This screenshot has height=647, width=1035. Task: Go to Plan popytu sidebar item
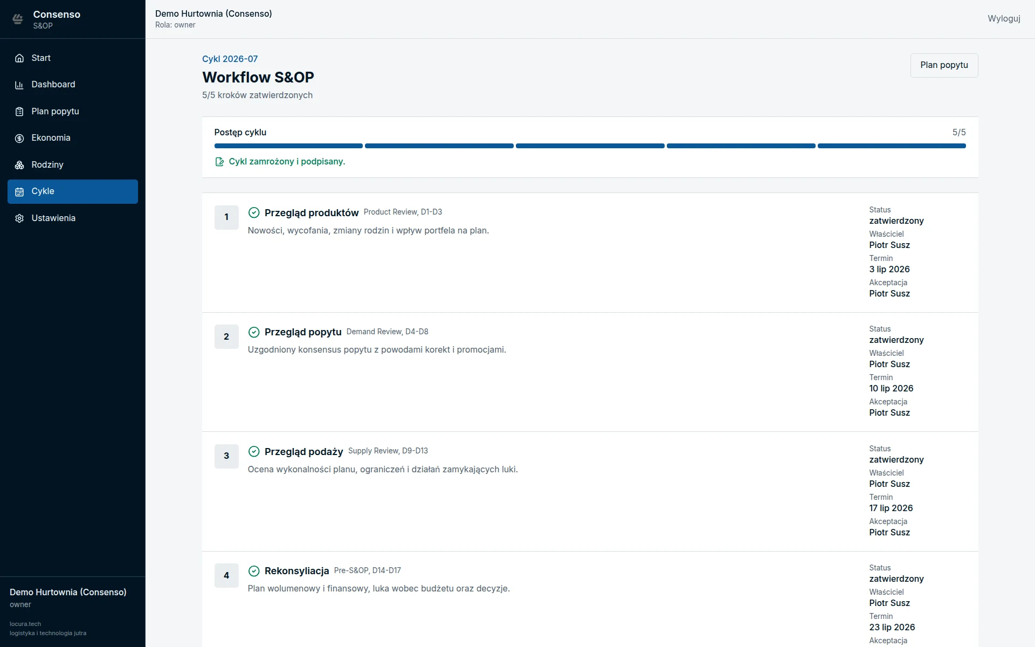pyautogui.click(x=73, y=112)
